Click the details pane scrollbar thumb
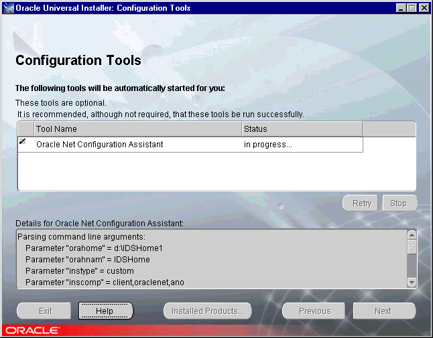 [x=412, y=247]
